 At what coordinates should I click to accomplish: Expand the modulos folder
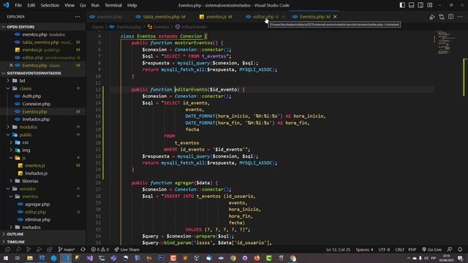coord(42,127)
